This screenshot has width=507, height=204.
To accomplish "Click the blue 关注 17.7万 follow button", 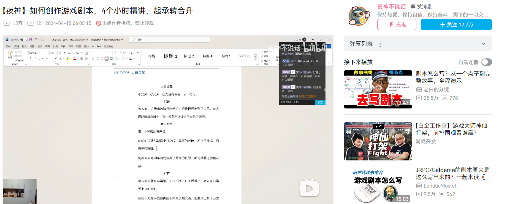I will [456, 25].
